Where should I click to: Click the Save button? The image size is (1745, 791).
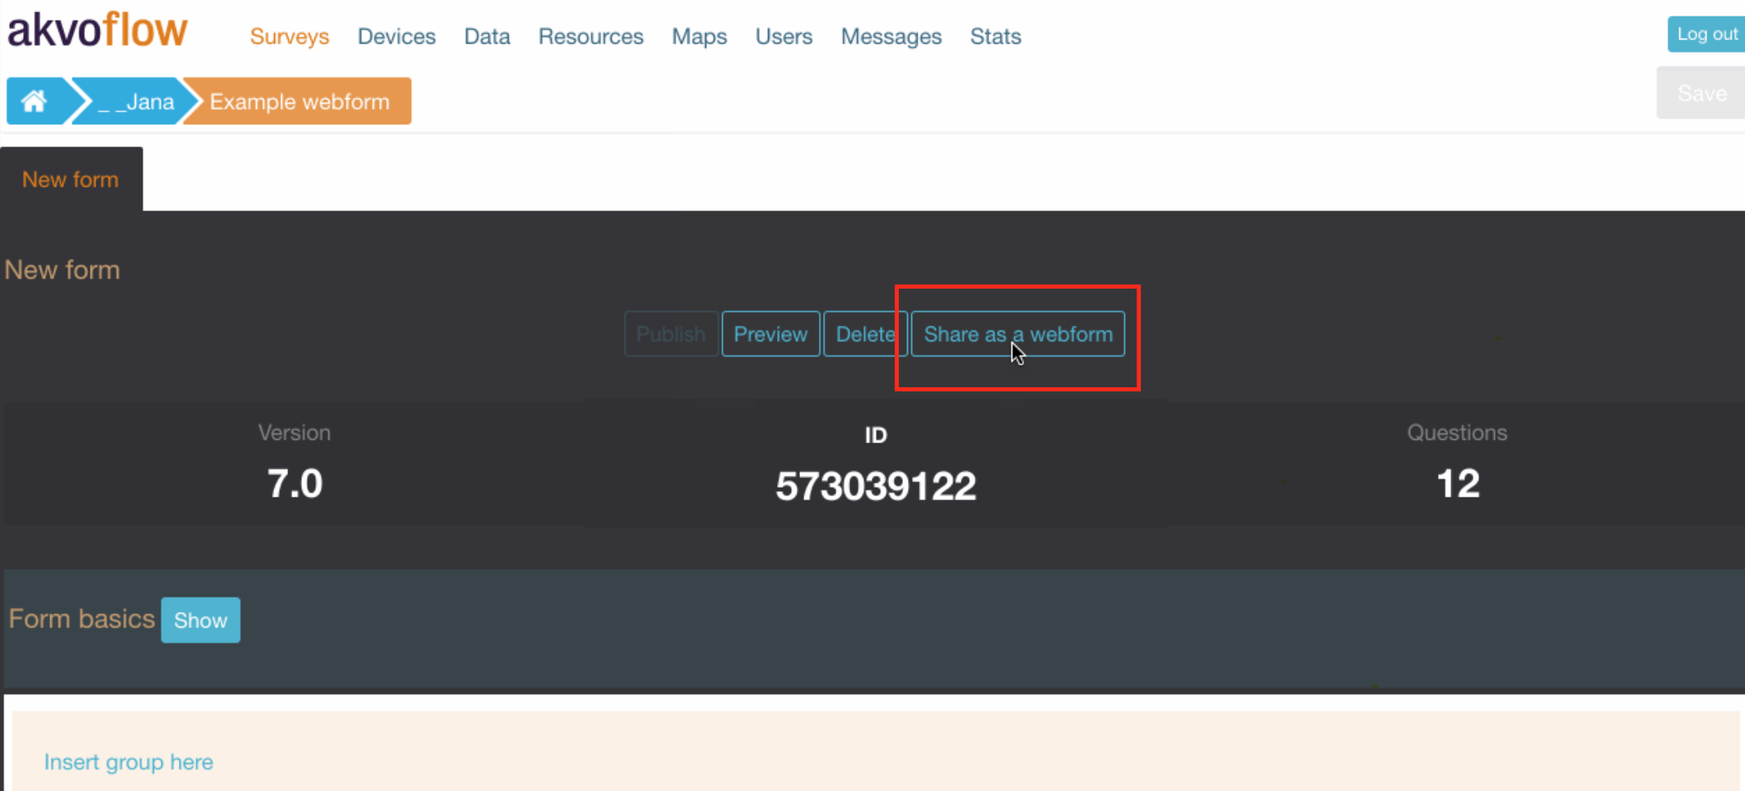(x=1701, y=93)
